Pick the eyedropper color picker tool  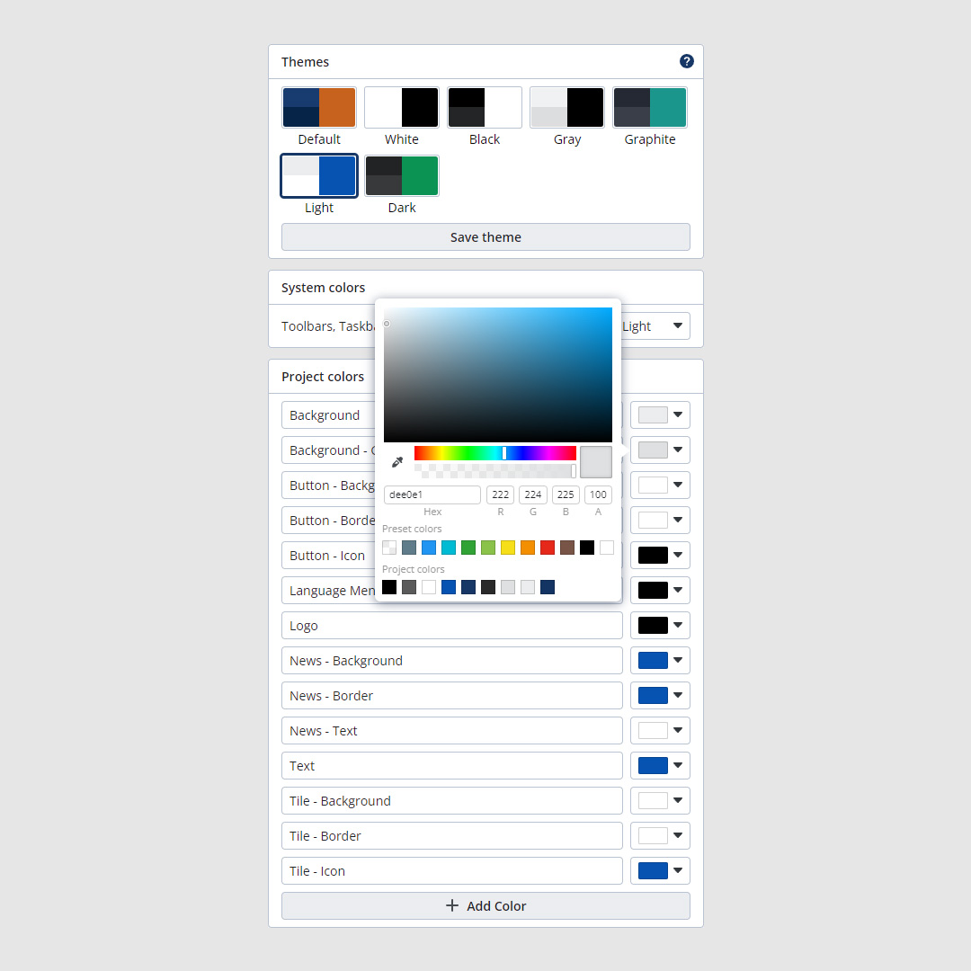(396, 462)
